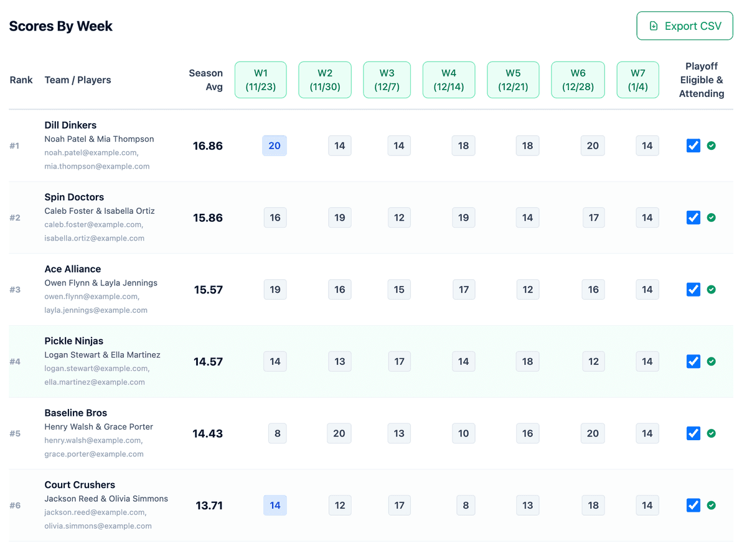Click the Export CSV button

pos(685,26)
